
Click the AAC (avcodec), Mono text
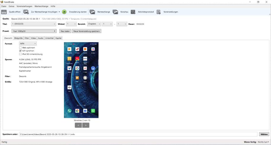pyautogui.click(x=28, y=63)
